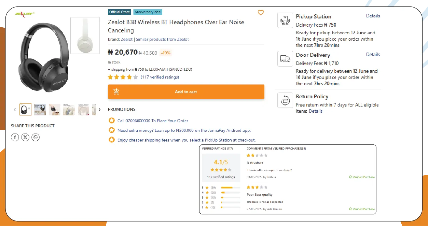This screenshot has width=428, height=226.
Task: Select the Official Store badge
Action: [x=119, y=12]
